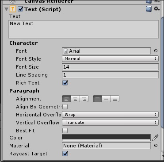Open the Font Style Normal dropdown
Screen dimensions: 164x162
coord(110,59)
